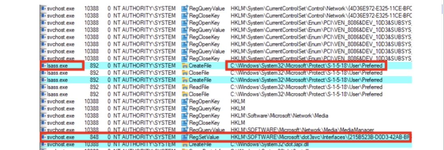Click RegOpenKey text in the Network\Media row
The image size is (444, 150).
click(x=204, y=116)
